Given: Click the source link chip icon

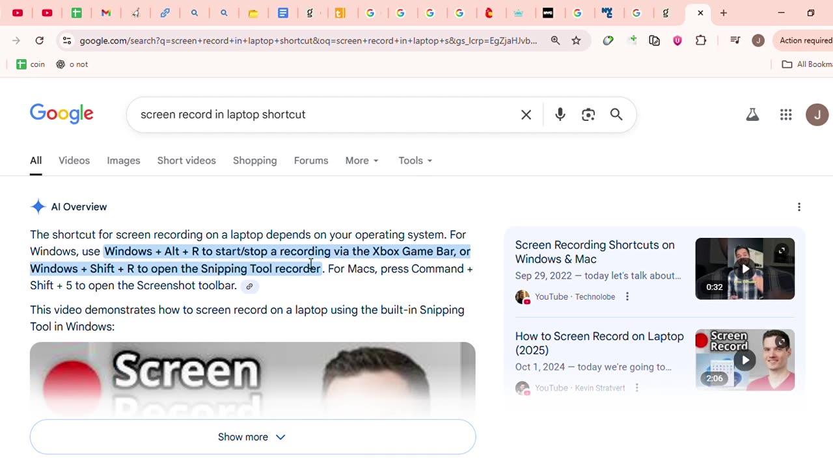Looking at the screenshot, I should click(249, 287).
